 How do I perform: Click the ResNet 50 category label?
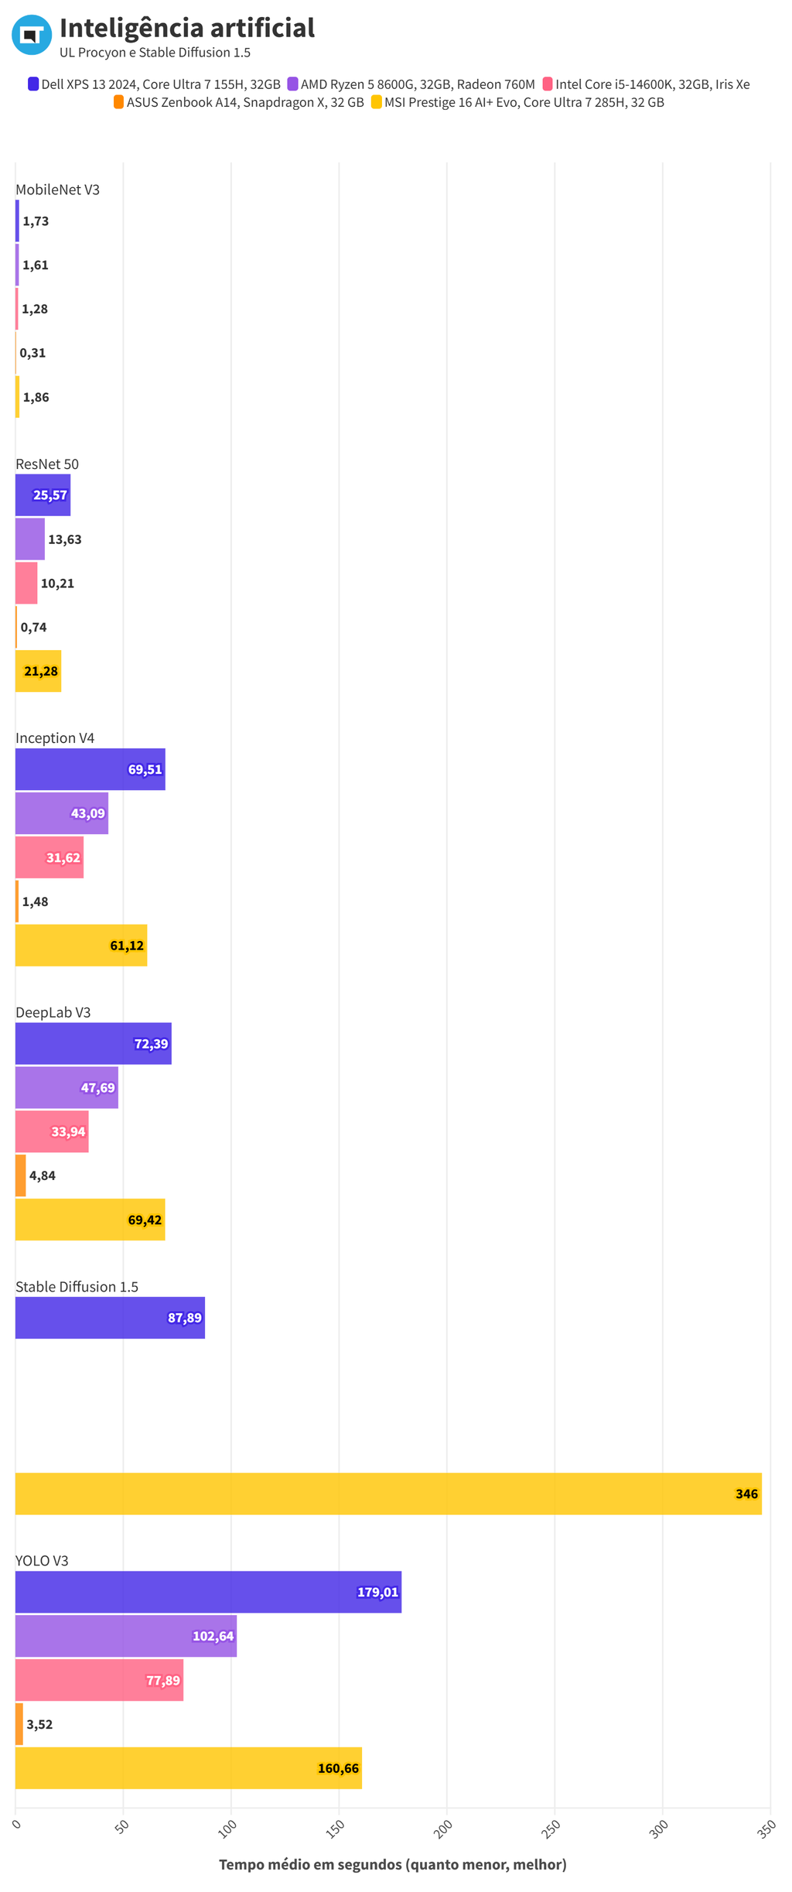[x=47, y=464]
